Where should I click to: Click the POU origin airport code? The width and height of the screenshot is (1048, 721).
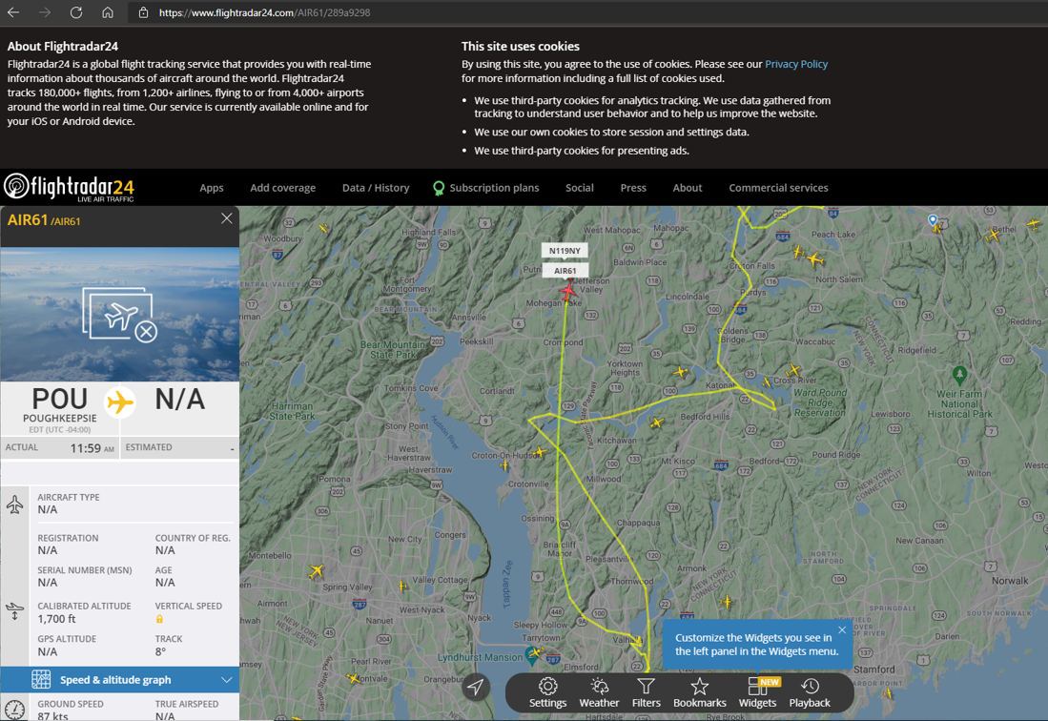[x=59, y=399]
